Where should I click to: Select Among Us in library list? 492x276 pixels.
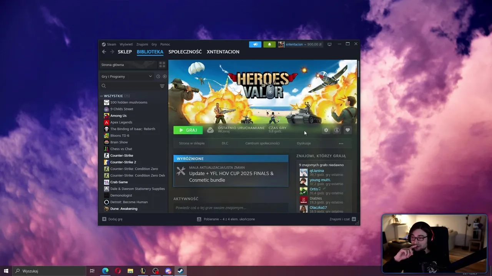[x=118, y=116]
